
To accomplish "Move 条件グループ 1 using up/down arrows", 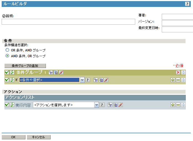I will click(x=183, y=72).
